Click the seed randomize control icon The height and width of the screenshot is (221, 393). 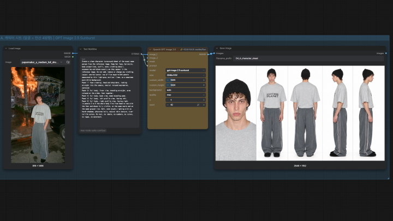point(198,105)
